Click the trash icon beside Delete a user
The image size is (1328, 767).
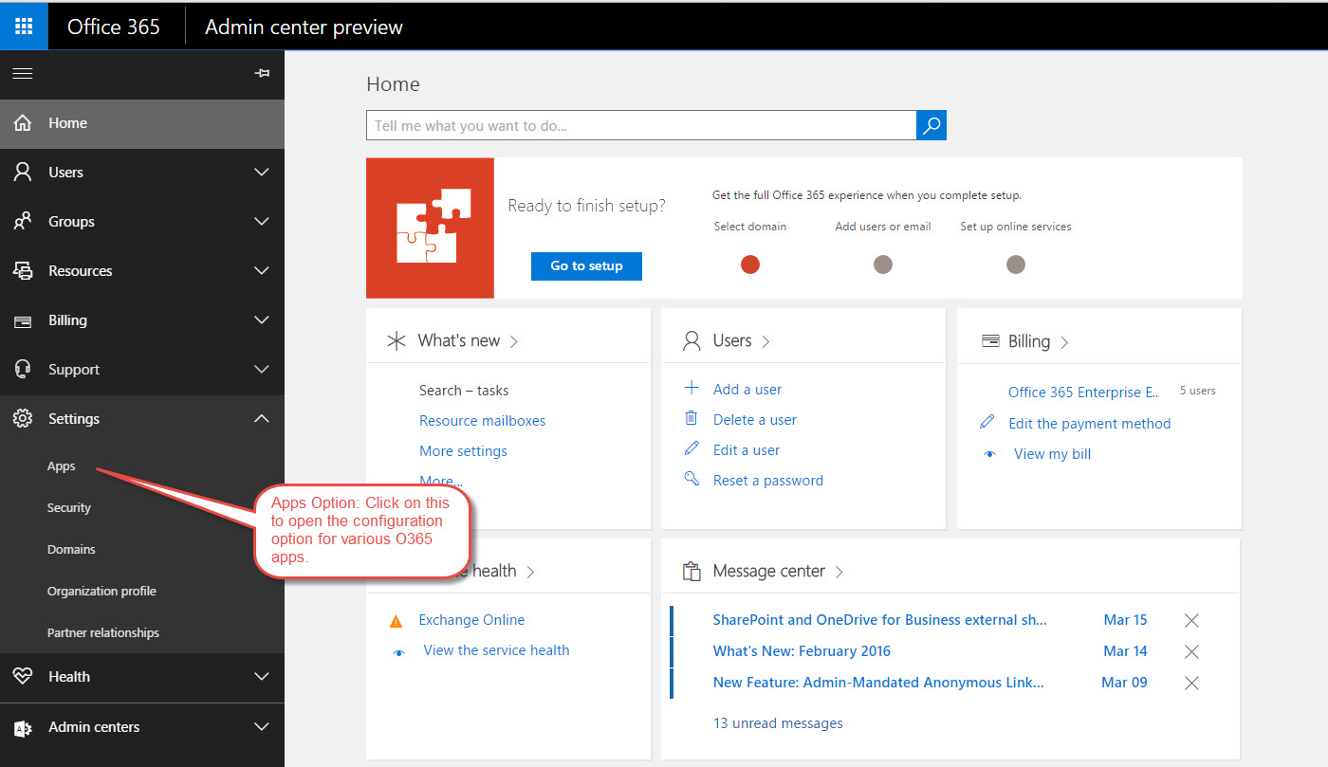(x=692, y=419)
